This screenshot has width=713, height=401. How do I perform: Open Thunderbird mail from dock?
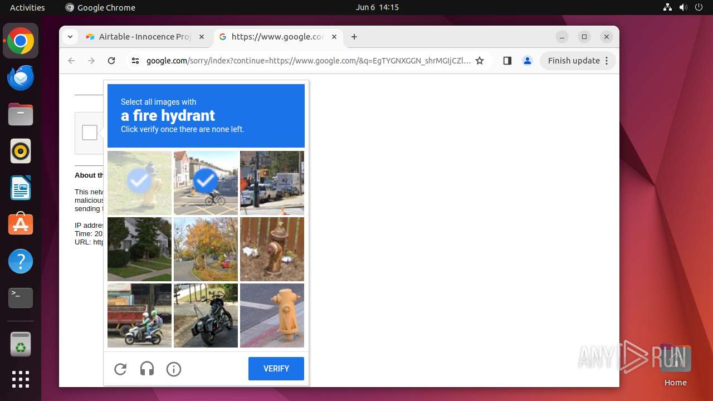[x=21, y=78]
